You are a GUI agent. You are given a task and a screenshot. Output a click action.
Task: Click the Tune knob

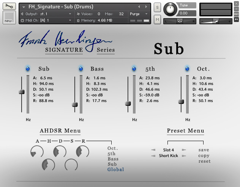click(x=171, y=8)
